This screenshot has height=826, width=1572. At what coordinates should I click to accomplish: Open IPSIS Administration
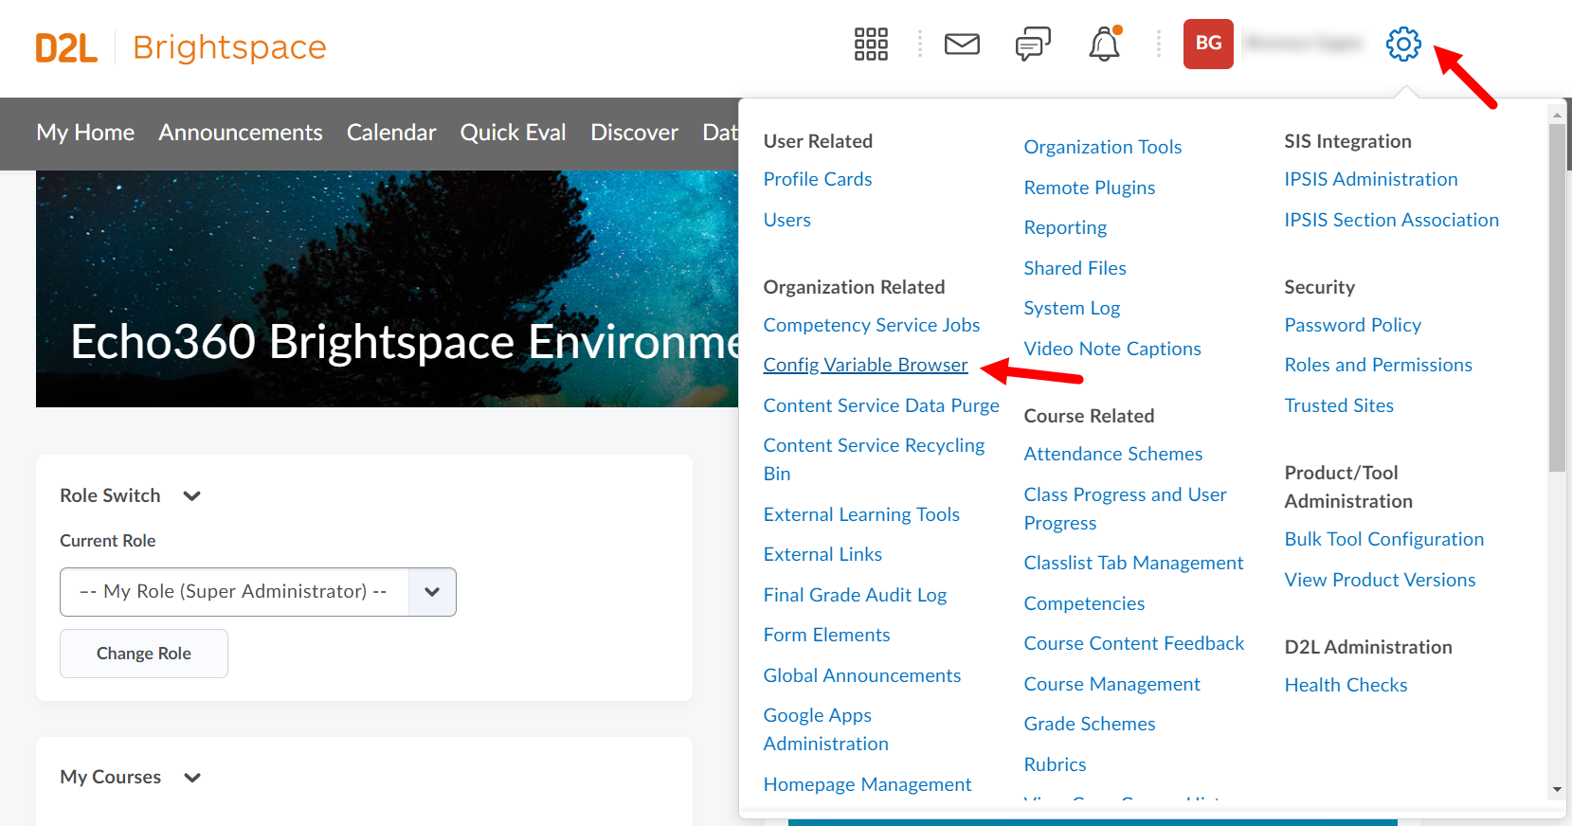[1371, 179]
